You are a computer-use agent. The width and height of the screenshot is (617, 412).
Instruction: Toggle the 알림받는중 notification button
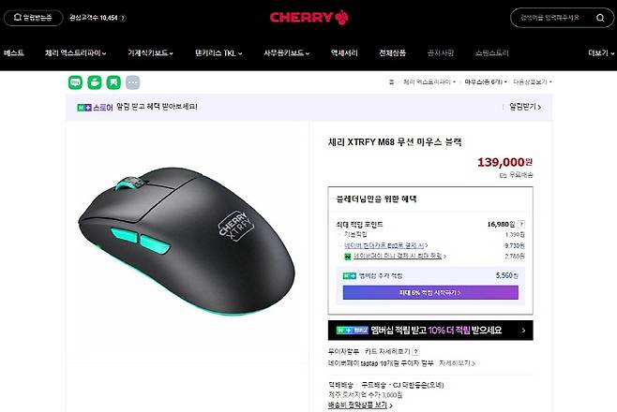tap(34, 18)
